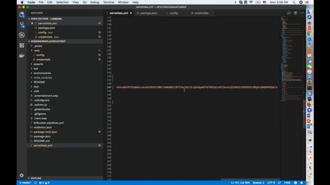Viewport: 330px width, 185px height.
Task: Click the long key string on line 147
Action: tap(197, 87)
